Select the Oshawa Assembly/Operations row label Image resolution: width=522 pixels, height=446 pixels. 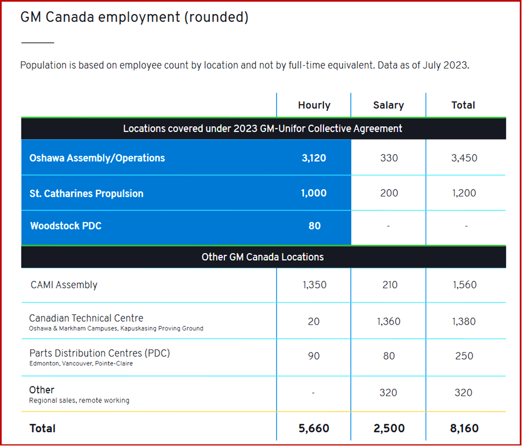point(97,158)
